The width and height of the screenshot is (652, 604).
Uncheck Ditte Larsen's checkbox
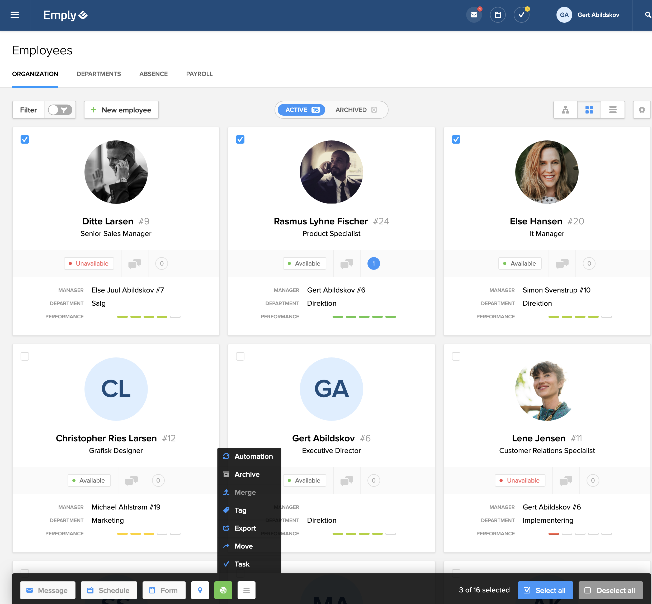click(25, 140)
